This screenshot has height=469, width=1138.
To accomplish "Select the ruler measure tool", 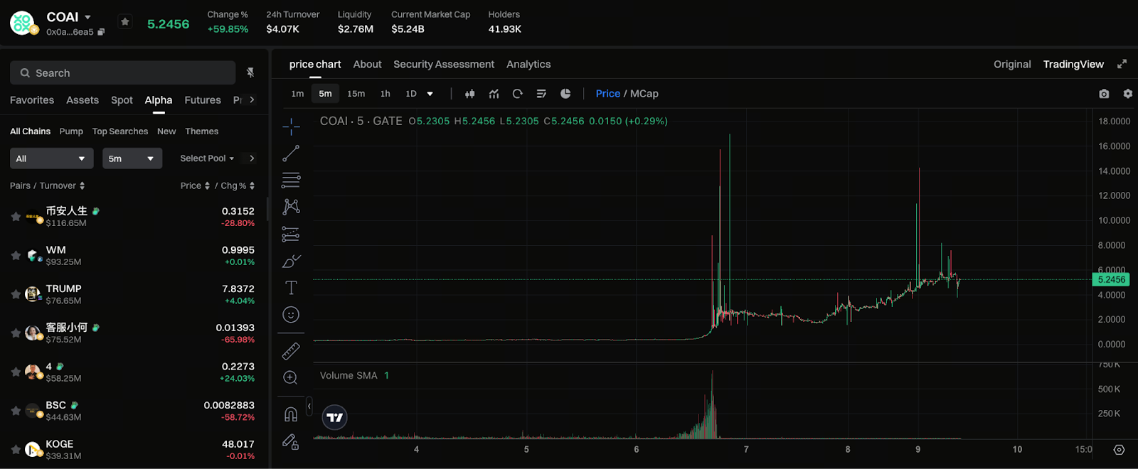I will 291,351.
